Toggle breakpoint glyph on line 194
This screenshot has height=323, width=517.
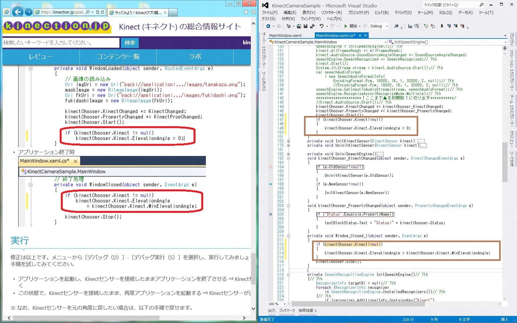[271, 167]
